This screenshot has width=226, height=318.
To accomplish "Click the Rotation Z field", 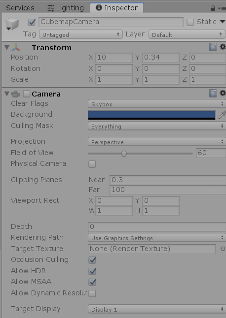I will coord(208,68).
